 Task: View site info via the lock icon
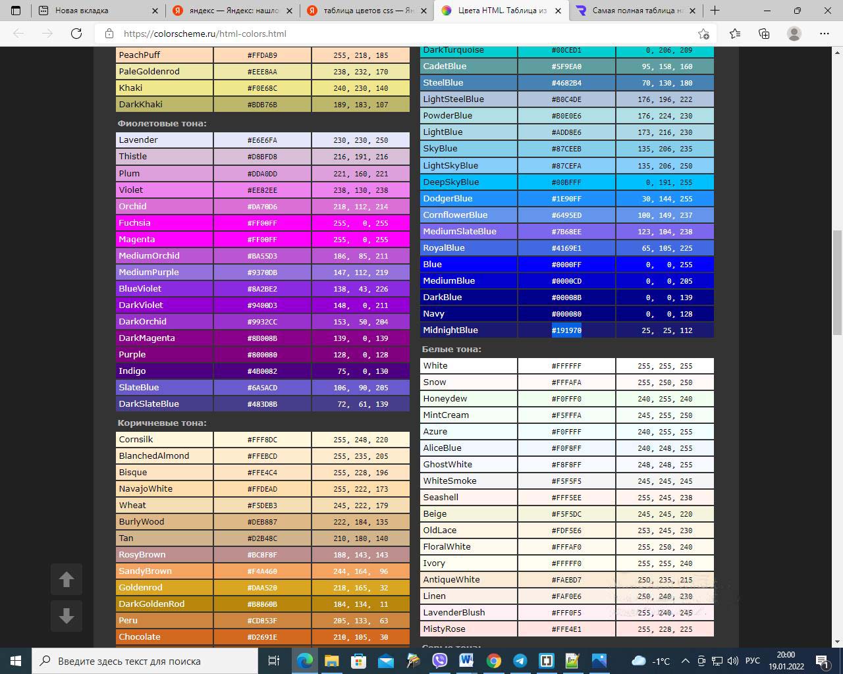pos(110,34)
